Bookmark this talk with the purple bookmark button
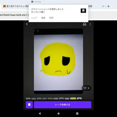 29,105
